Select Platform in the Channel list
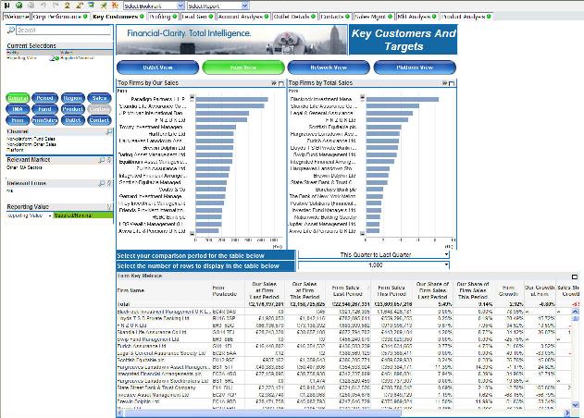 coord(15,150)
